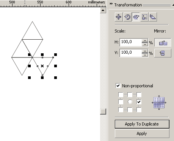Increase the H scale value with the up arrow
Image resolution: width=174 pixels, height=141 pixels.
pyautogui.click(x=145, y=40)
